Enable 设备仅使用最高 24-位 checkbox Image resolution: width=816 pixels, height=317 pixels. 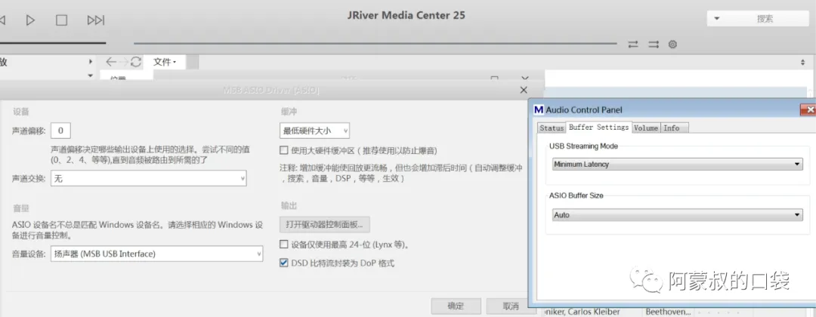tap(283, 245)
